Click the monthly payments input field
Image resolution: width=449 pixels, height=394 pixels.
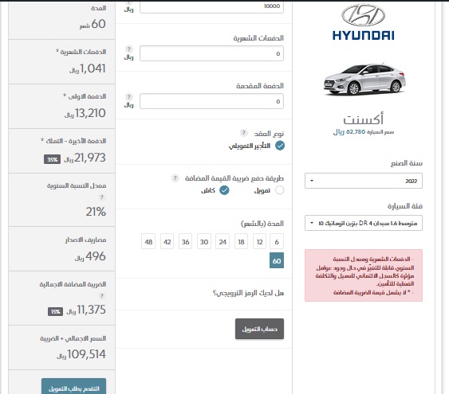[211, 53]
